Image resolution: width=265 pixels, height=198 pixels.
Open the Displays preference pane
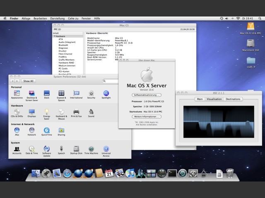click(x=31, y=113)
